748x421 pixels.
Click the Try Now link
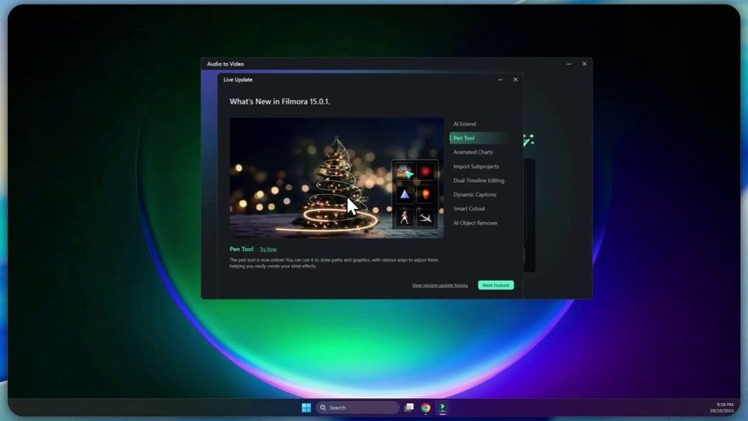268,249
